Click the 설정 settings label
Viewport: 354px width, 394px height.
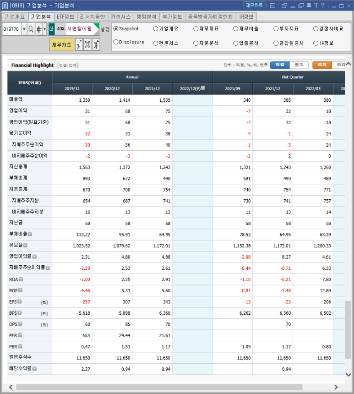(105, 29)
